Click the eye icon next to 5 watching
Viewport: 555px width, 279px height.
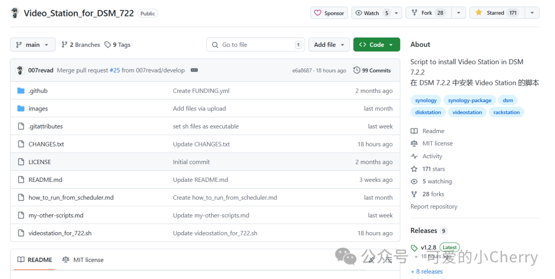tap(414, 181)
